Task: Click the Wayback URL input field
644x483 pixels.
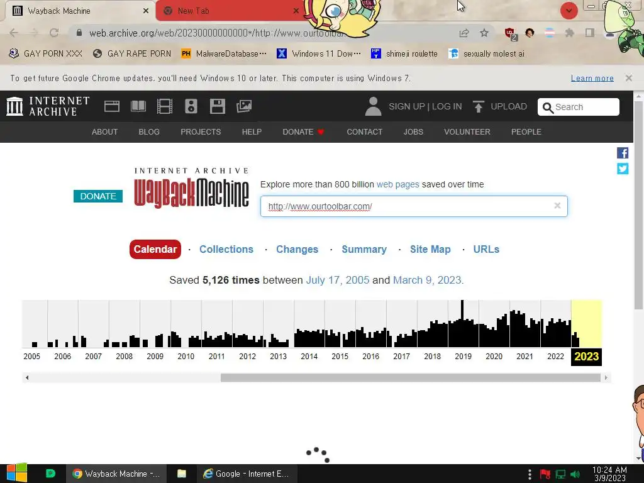Action: (414, 206)
